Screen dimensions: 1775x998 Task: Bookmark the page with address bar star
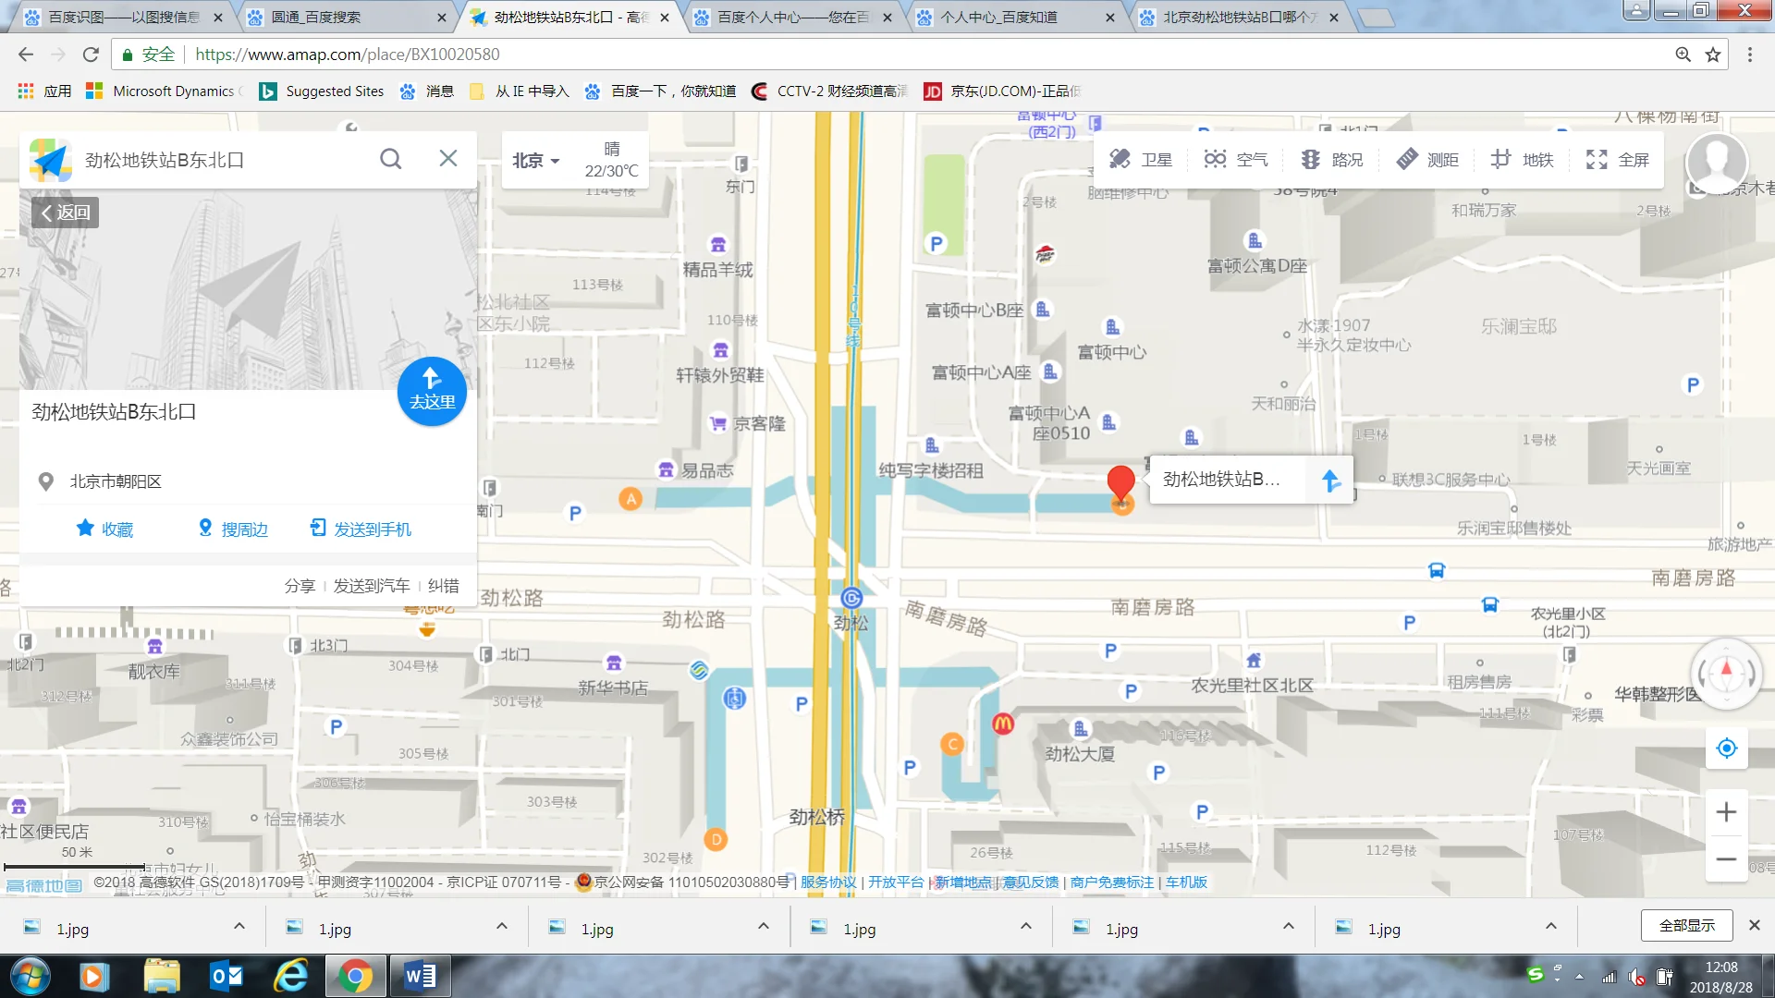(x=1712, y=54)
